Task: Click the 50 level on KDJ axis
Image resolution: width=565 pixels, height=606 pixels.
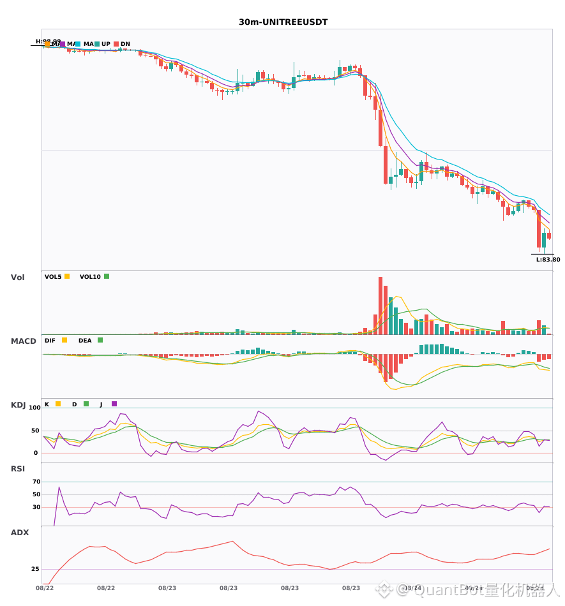Action: 35,431
